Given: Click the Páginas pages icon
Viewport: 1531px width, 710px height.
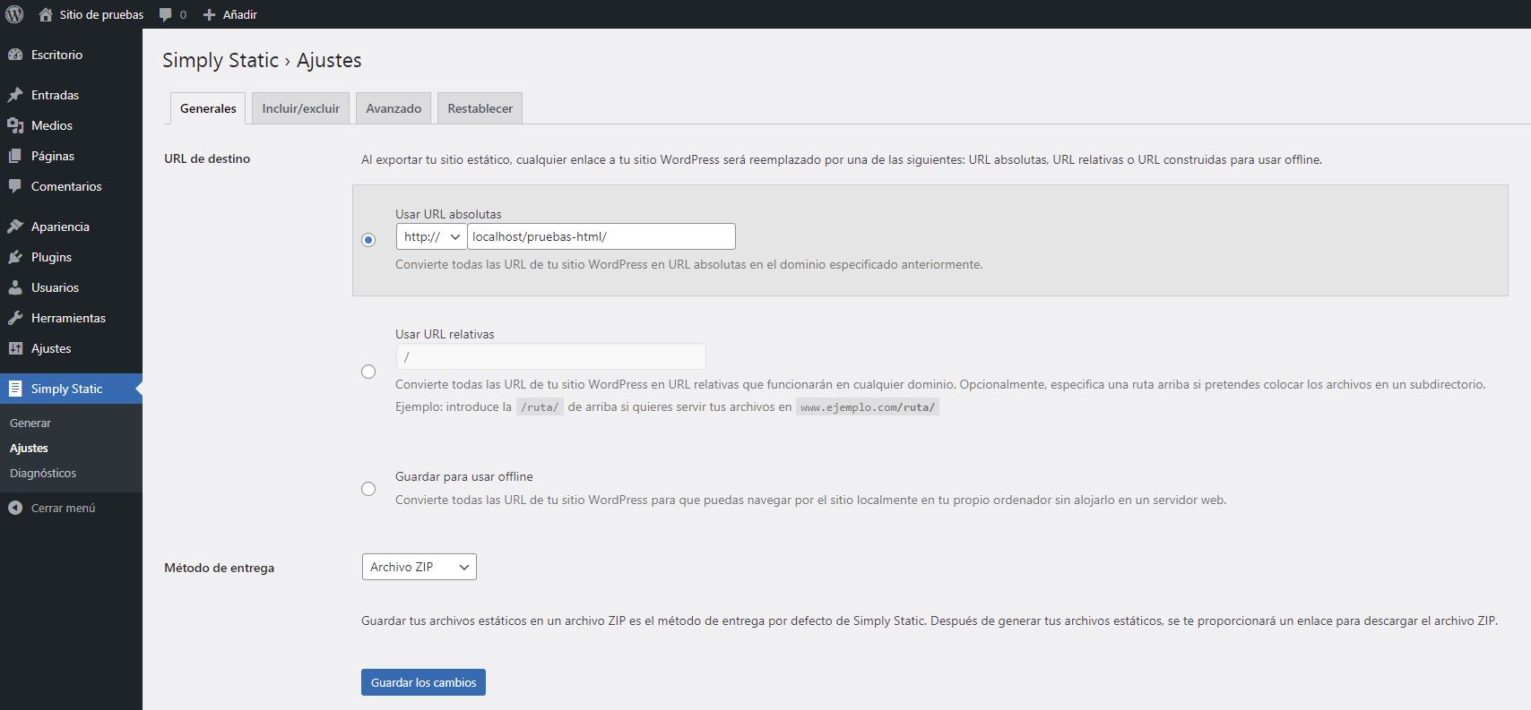Looking at the screenshot, I should coord(15,156).
